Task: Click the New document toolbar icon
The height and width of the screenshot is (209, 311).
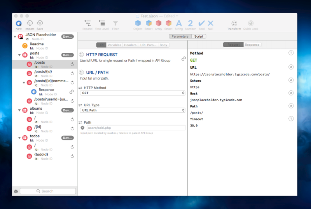Action: point(19,24)
